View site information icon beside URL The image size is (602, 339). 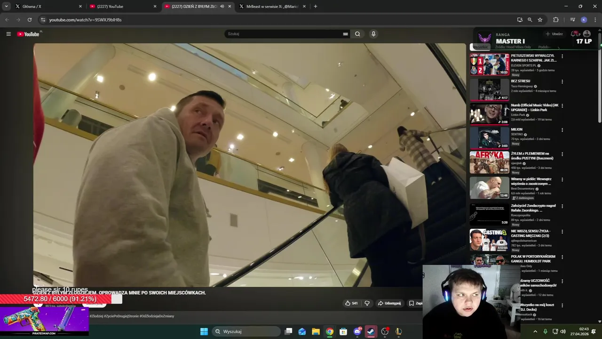coord(43,20)
